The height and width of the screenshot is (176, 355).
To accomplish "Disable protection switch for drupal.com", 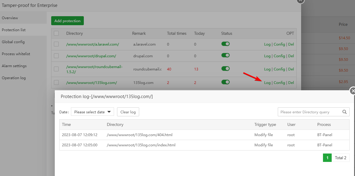I will click(x=225, y=55).
